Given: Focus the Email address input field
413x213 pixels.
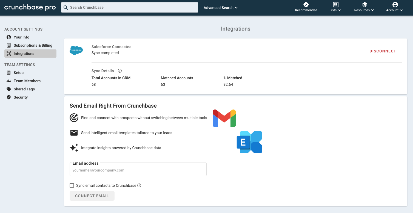Looking at the screenshot, I should (x=138, y=169).
